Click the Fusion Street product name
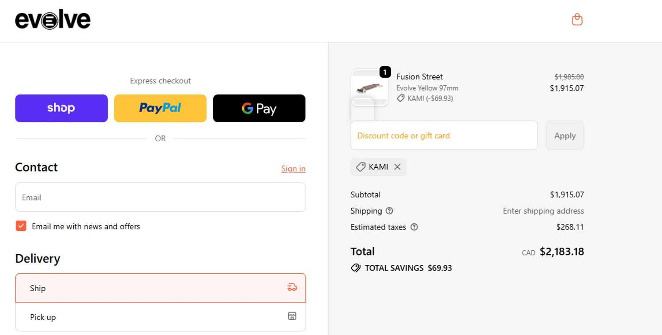 [420, 76]
